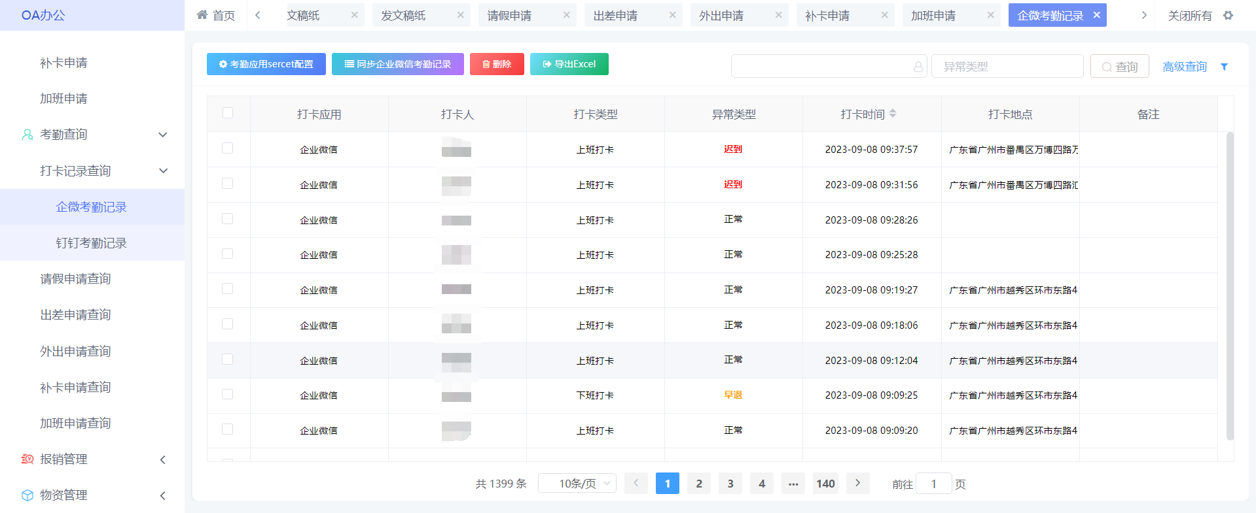The height and width of the screenshot is (513, 1256).
Task: Click the 首页 home tab
Action: tap(217, 15)
